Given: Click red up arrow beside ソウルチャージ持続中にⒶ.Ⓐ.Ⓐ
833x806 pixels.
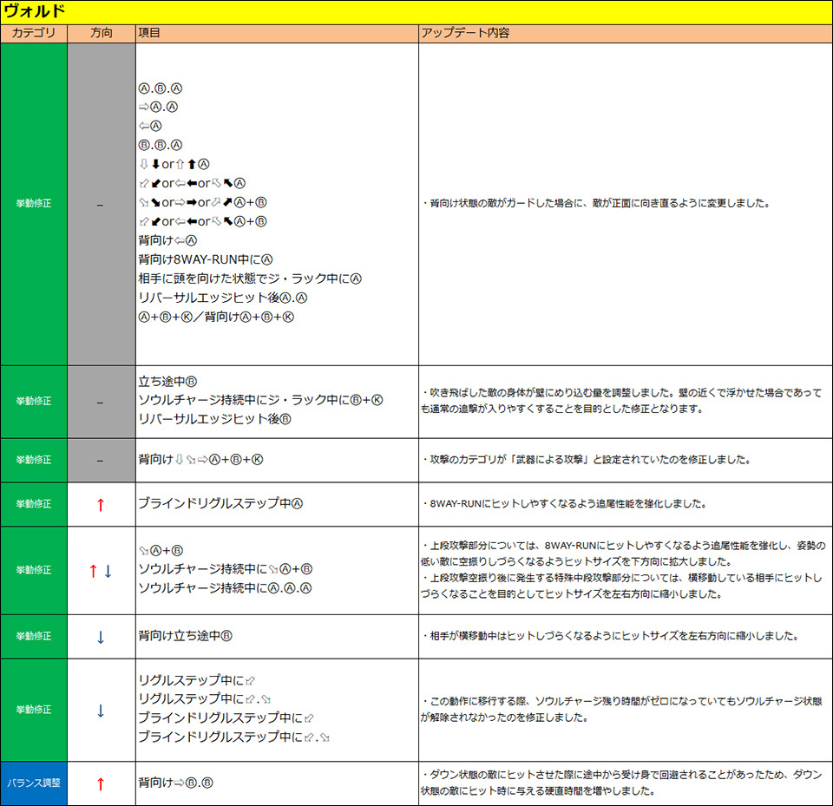Looking at the screenshot, I should point(93,571).
